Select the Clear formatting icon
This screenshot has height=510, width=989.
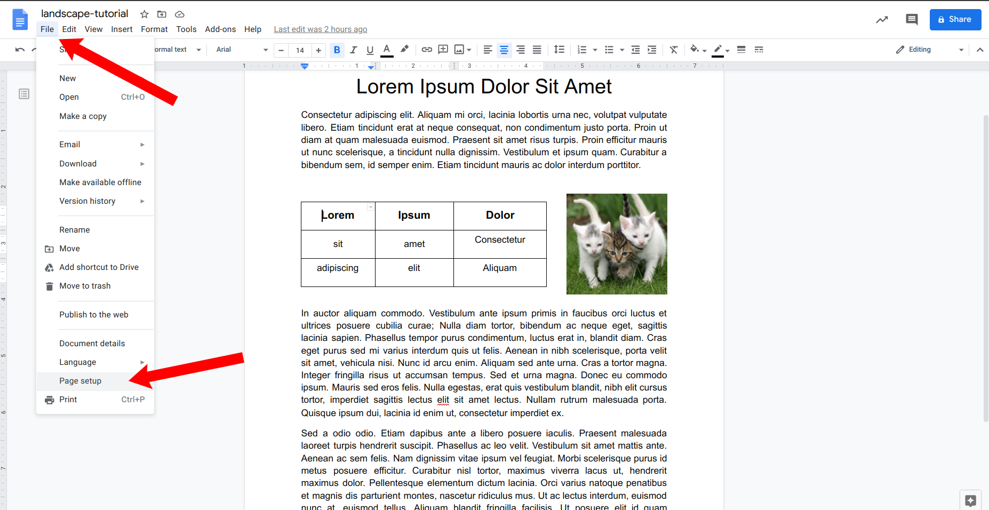(x=674, y=50)
